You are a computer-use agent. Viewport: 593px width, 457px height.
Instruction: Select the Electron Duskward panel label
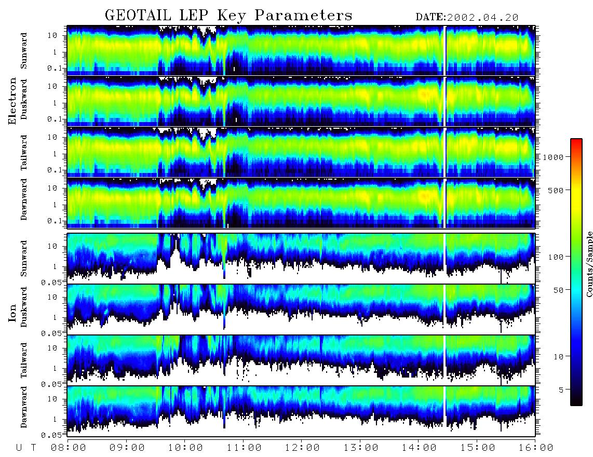24,99
